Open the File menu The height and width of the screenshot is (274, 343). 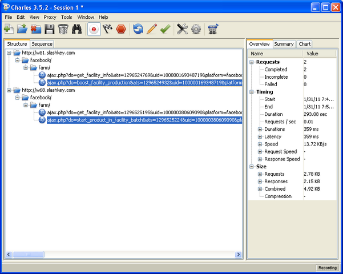(9, 17)
